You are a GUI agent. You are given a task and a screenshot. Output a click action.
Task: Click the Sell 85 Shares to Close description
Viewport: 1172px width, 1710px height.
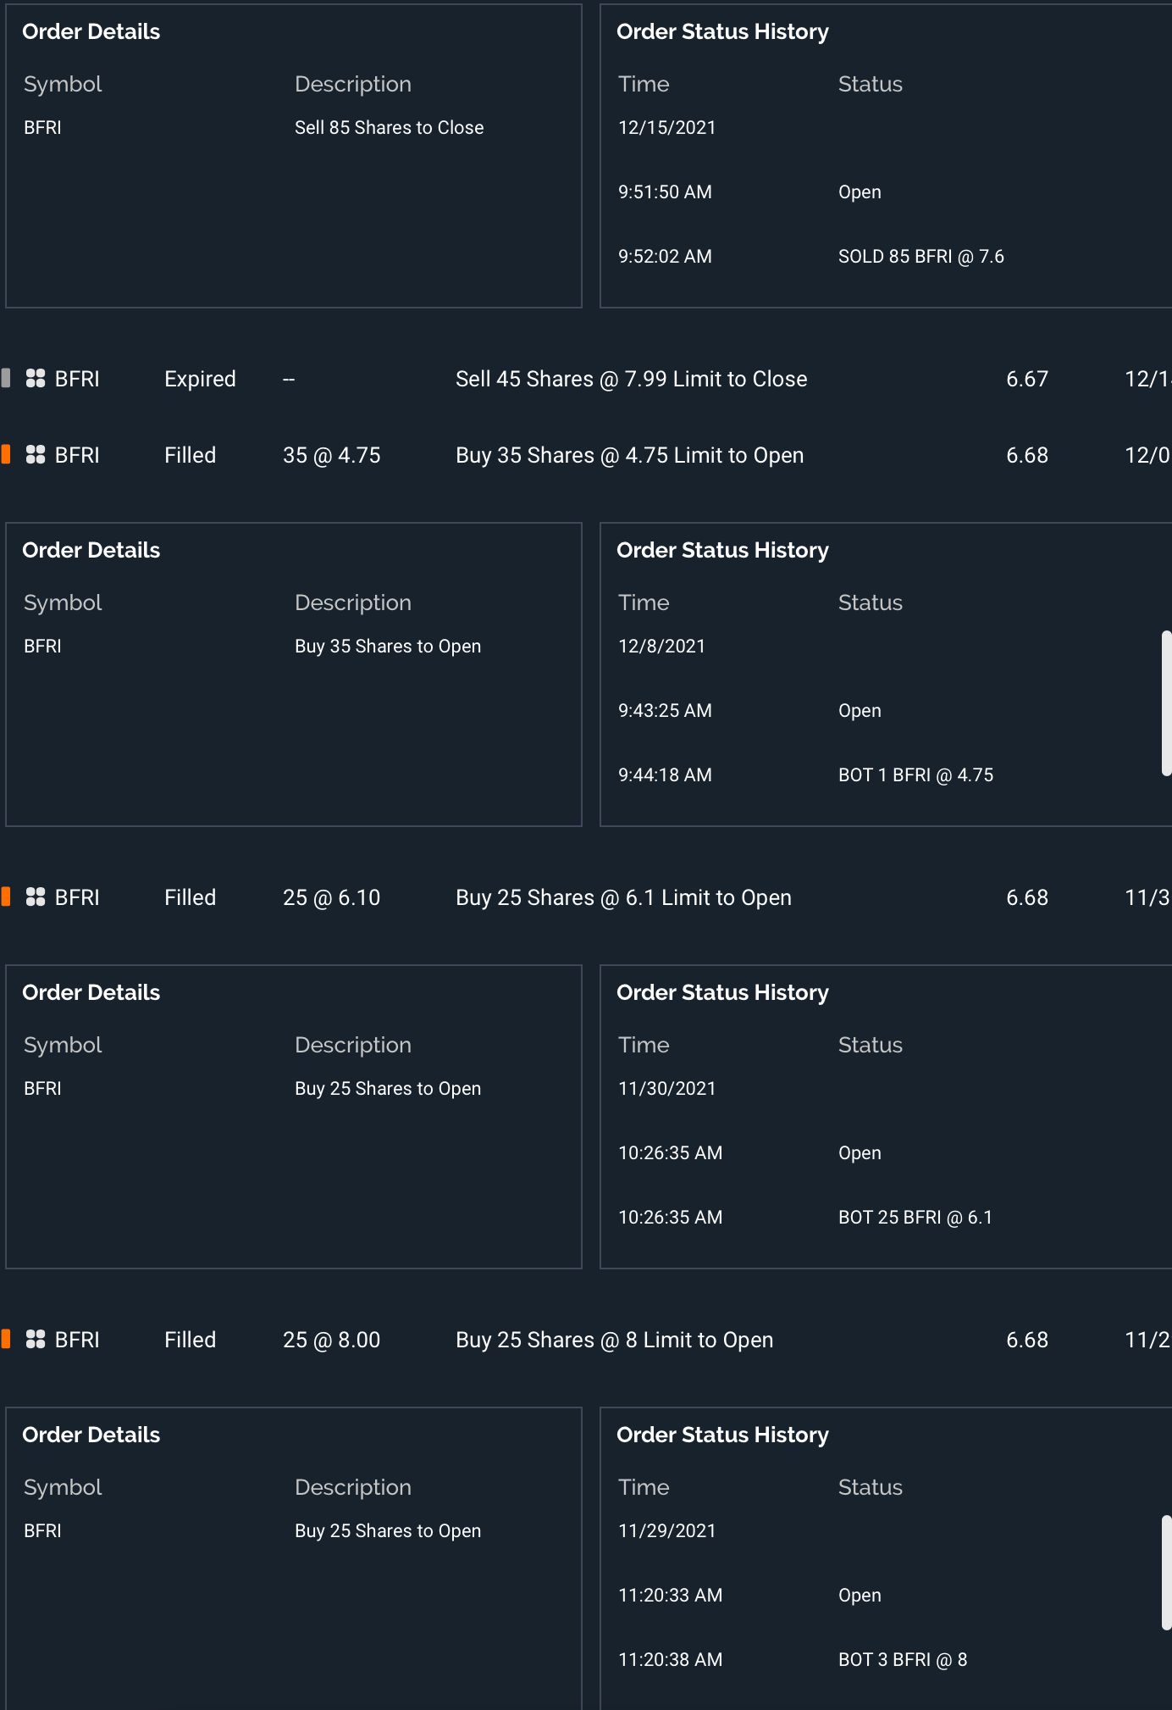tap(389, 128)
